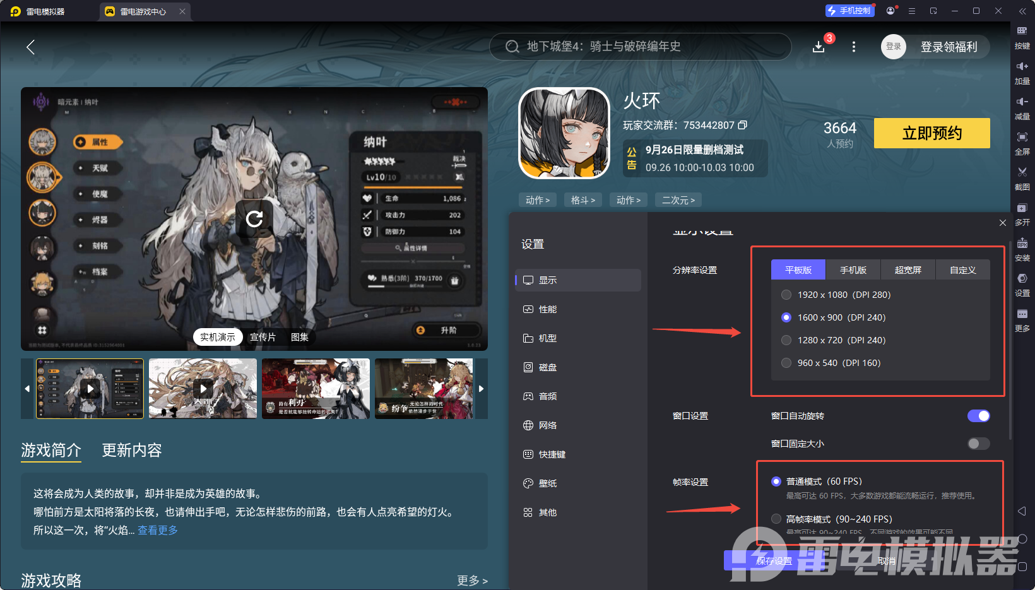The image size is (1035, 590).
Task: Open 音频 settings section
Action: 578,396
